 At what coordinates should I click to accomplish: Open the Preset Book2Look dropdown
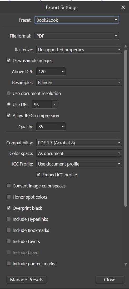pyautogui.click(x=77, y=20)
